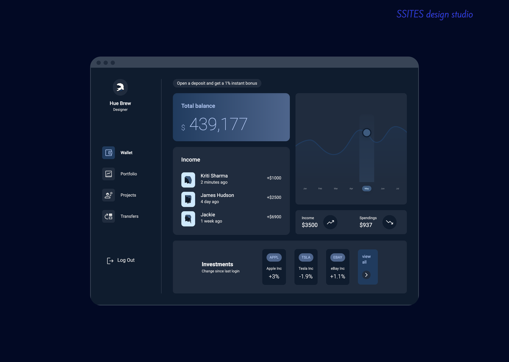
Task: Select Feb on the chart axis
Action: click(320, 189)
